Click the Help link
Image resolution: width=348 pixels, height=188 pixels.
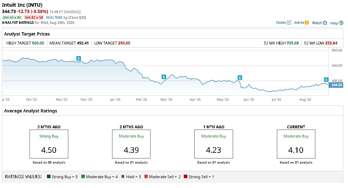click(334, 23)
